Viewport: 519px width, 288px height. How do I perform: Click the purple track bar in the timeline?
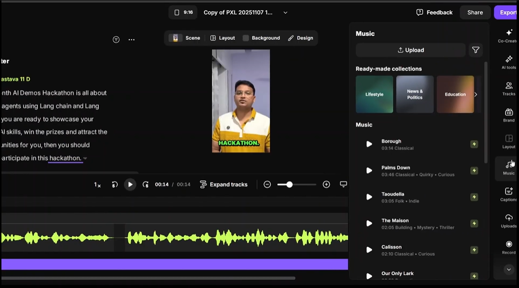[x=174, y=264]
